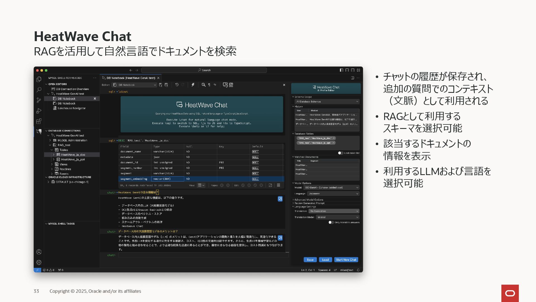The width and height of the screenshot is (536, 302).
Task: Click the split editor icon
Action: click(x=353, y=78)
